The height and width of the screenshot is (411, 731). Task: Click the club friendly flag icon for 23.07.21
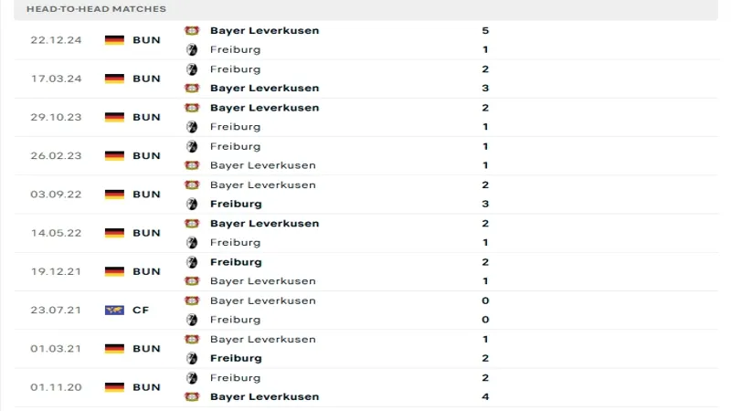(x=114, y=311)
